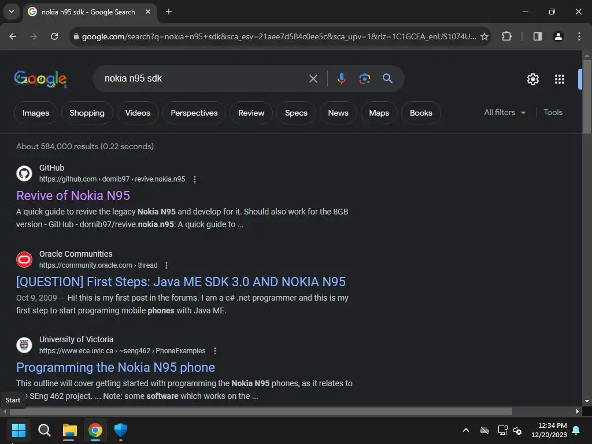Filter results by News

[x=338, y=113]
